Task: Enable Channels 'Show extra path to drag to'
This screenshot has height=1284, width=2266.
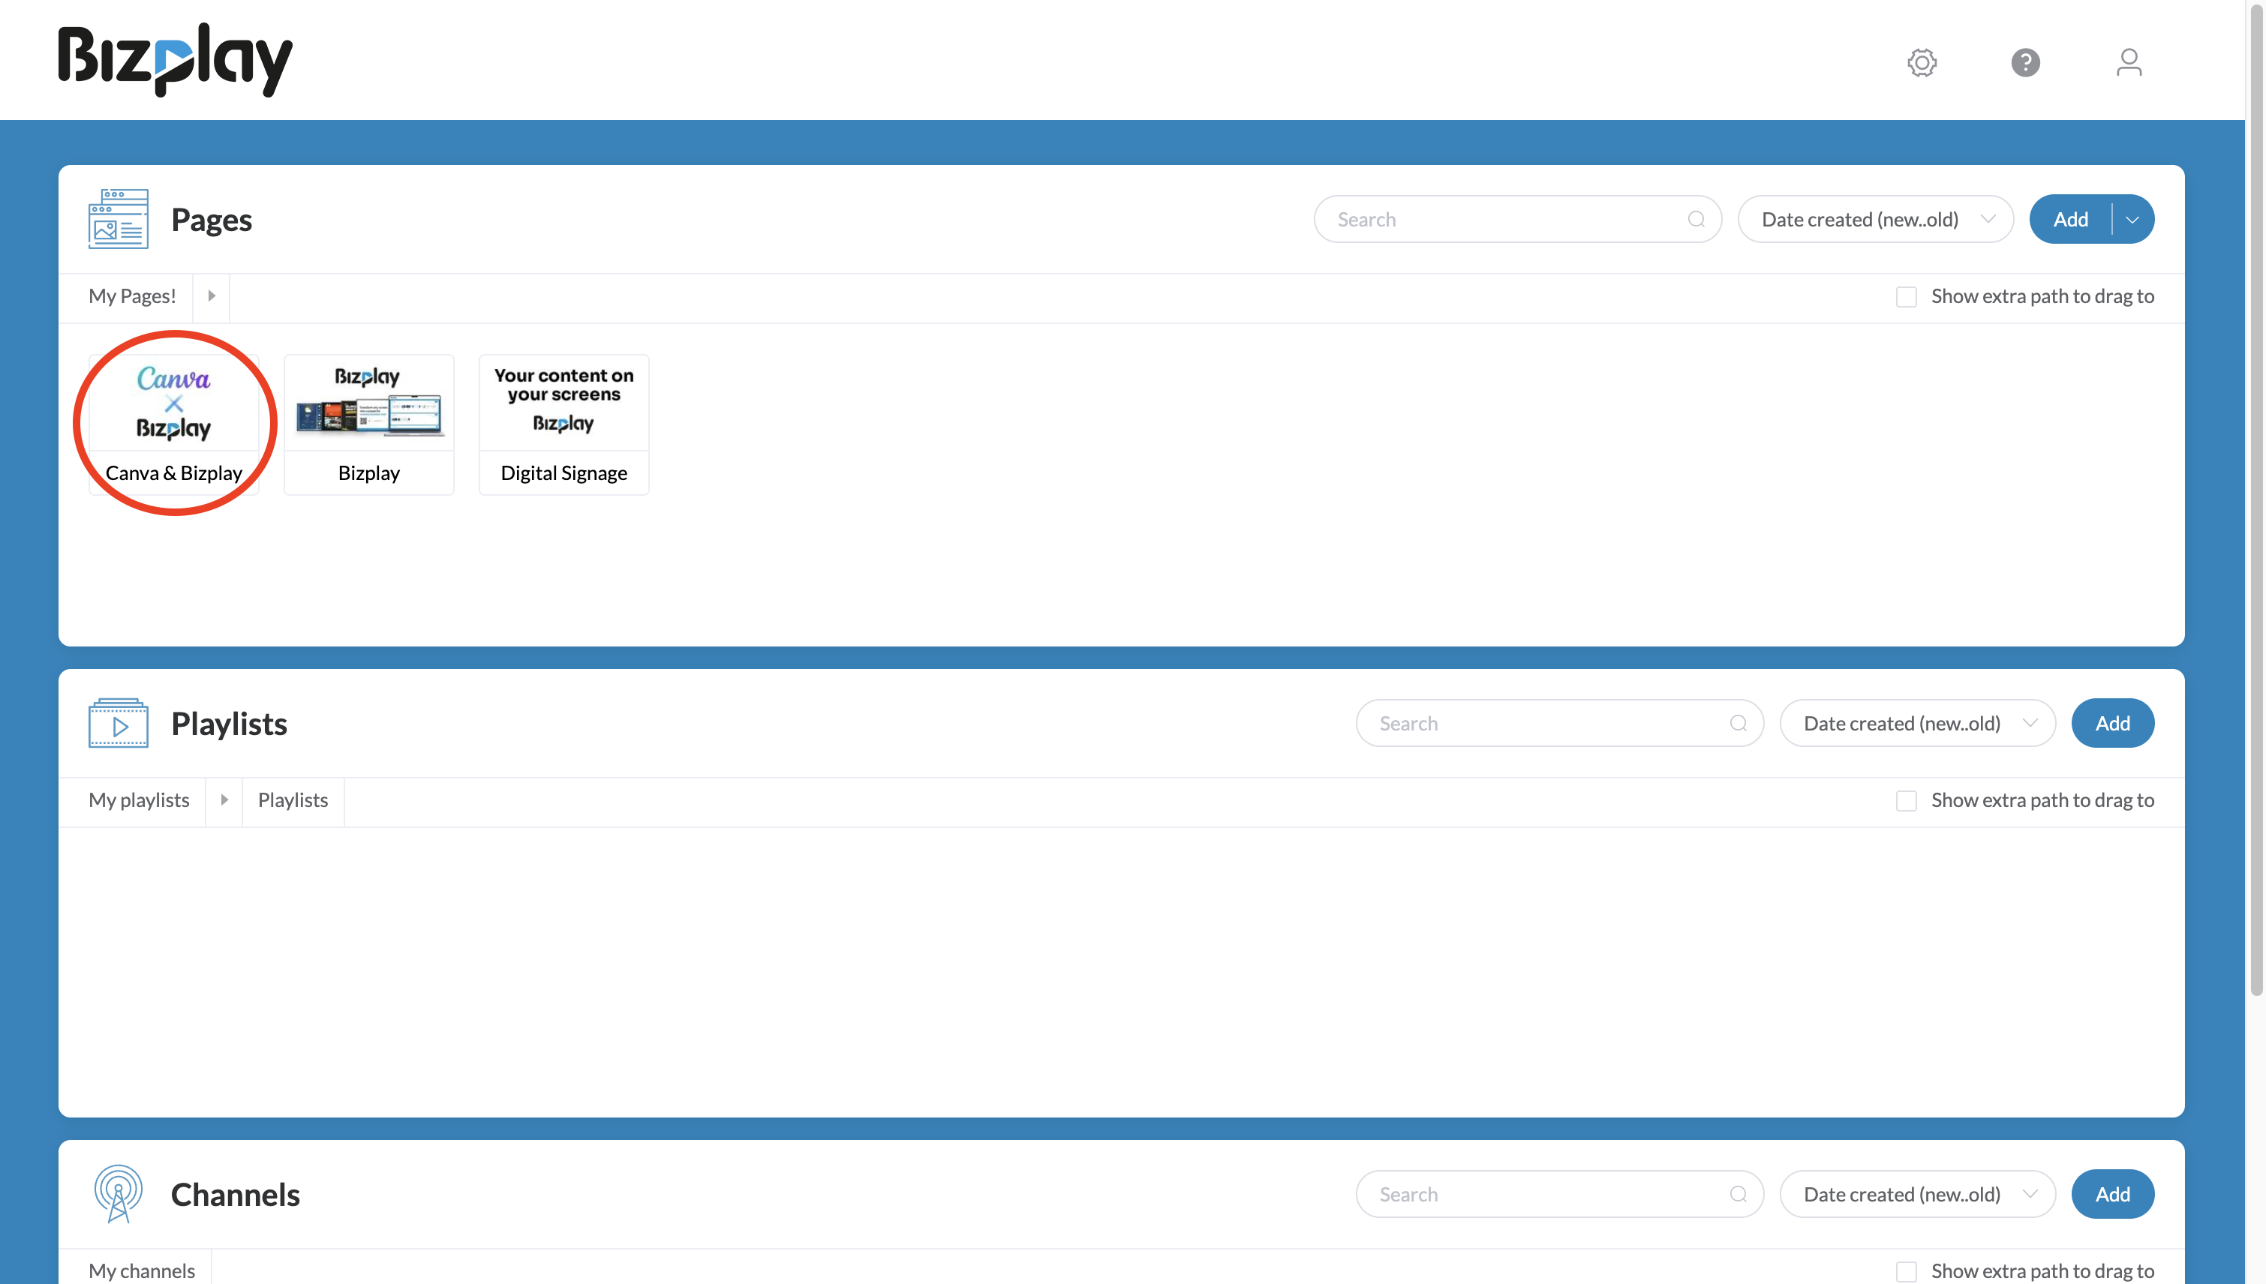Action: 1906,1270
